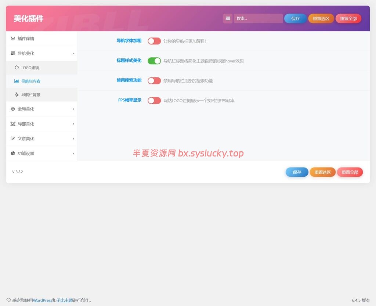
Task: Open 功能设置 menu label
Action: point(26,154)
